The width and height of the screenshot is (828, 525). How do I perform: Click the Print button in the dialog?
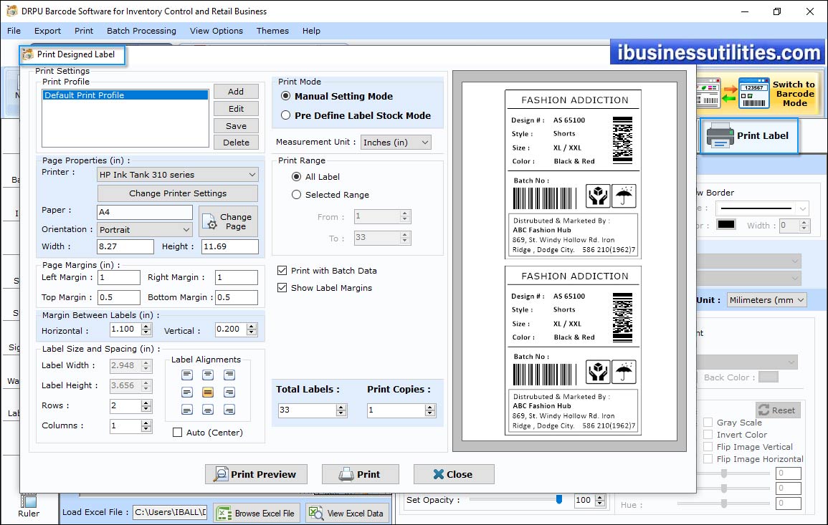(360, 474)
